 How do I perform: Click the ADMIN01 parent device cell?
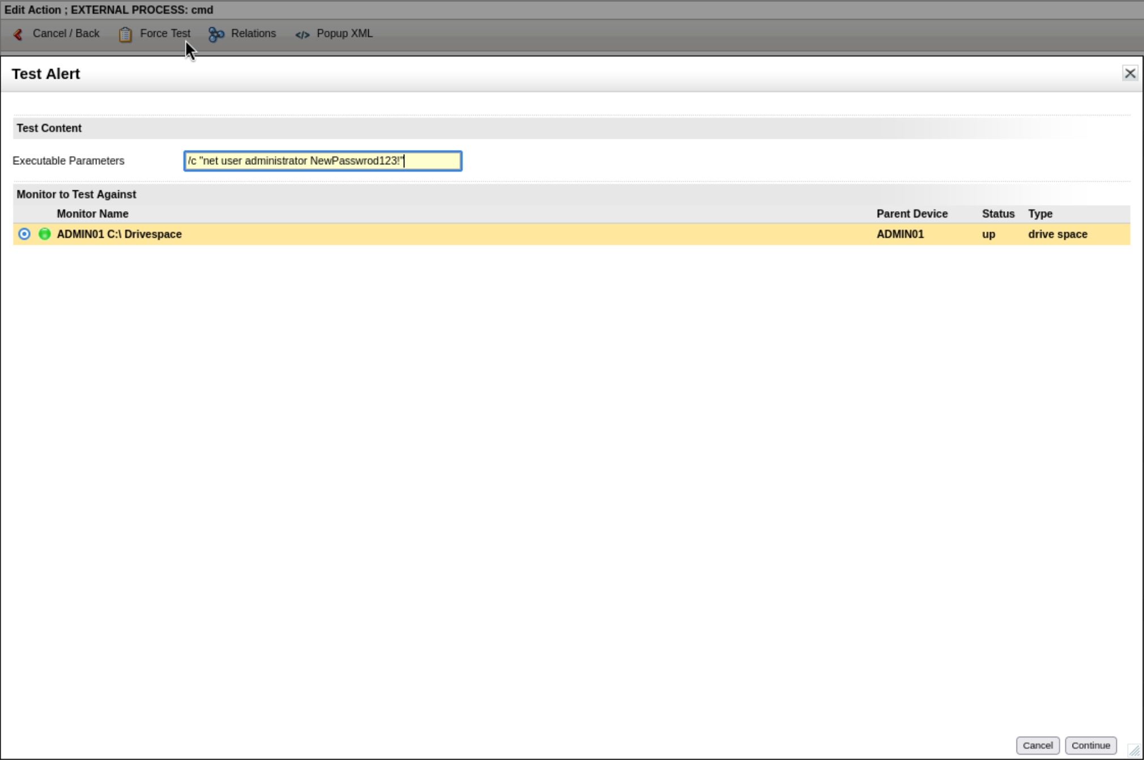coord(900,234)
